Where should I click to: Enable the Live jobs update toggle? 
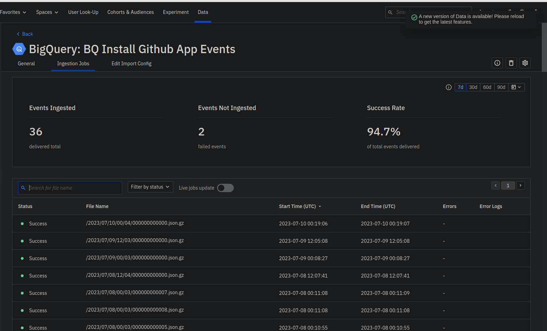225,188
